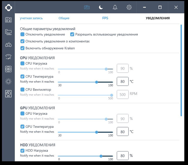Image resolution: width=188 pixels, height=165 pixels.
Task: Minimize the CAM window
Action: [144, 7]
